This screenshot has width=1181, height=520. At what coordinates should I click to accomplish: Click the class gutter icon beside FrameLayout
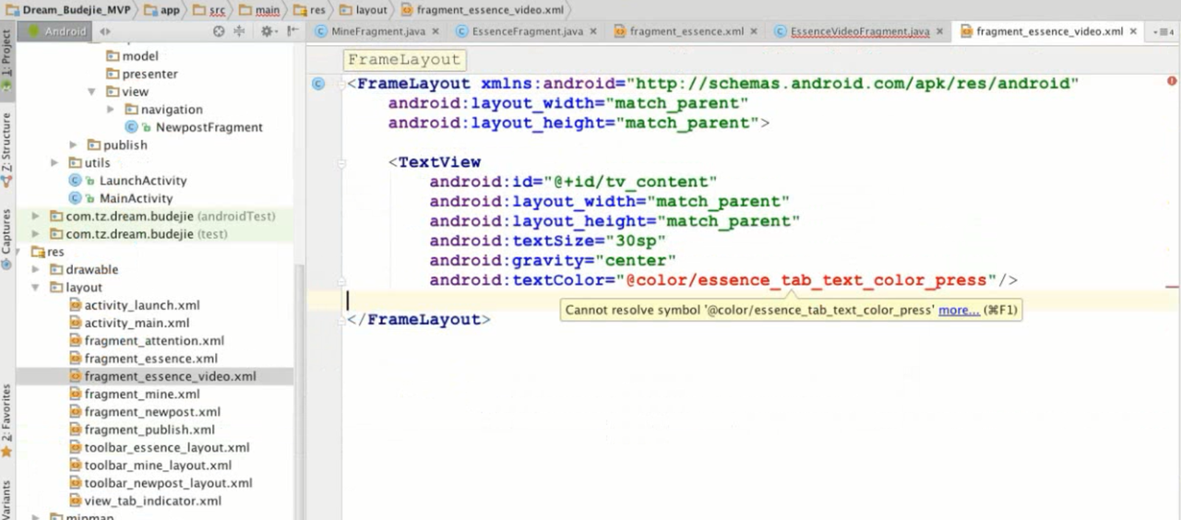318,84
